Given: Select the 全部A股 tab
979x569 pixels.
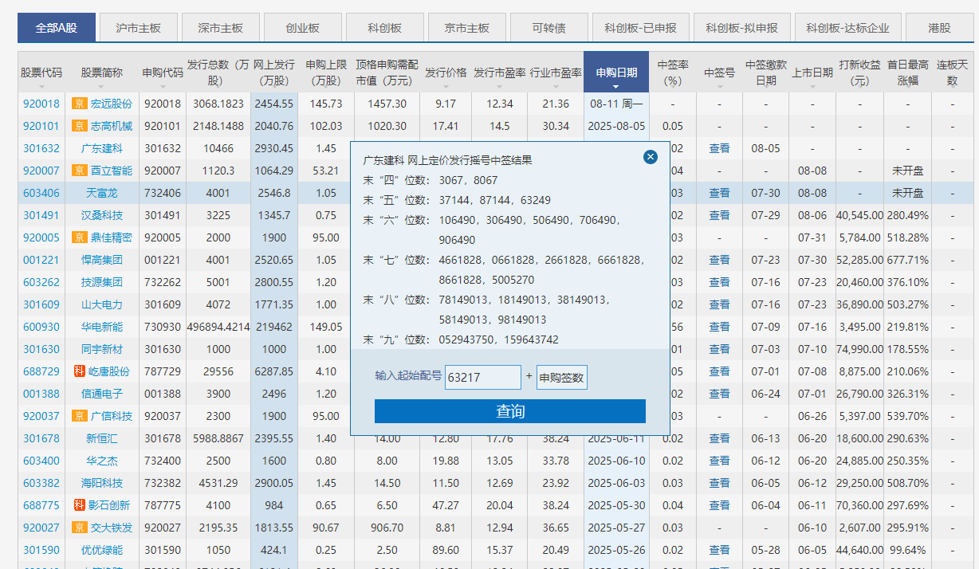Looking at the screenshot, I should pos(57,28).
